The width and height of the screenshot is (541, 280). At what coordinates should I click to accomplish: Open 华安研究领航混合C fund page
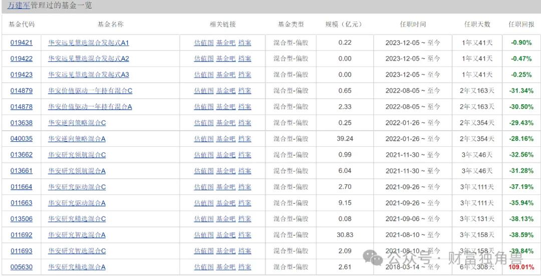77,155
